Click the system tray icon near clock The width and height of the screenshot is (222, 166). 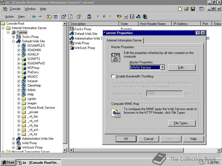pyautogui.click(x=202, y=163)
